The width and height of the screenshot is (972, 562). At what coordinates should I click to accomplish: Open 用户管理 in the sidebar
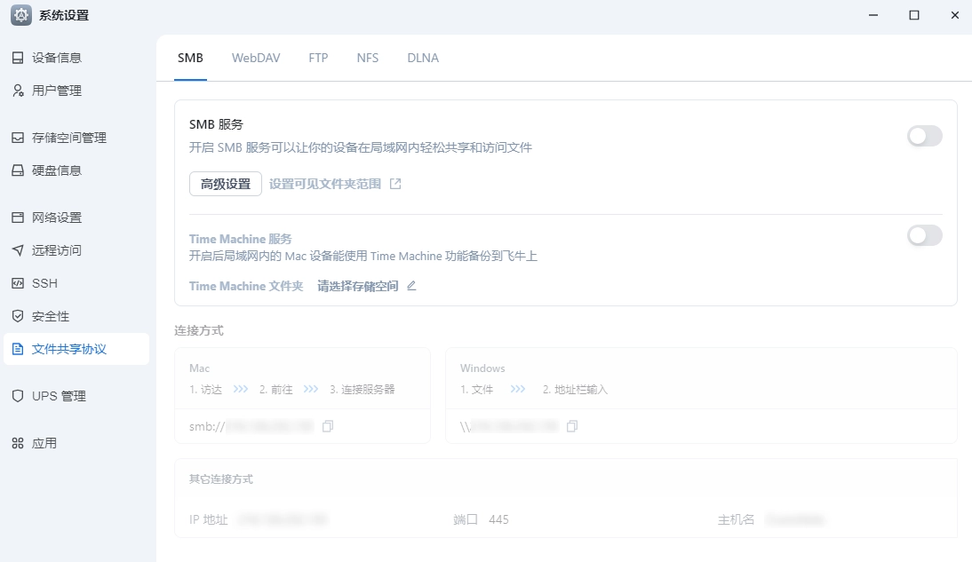[x=58, y=90]
